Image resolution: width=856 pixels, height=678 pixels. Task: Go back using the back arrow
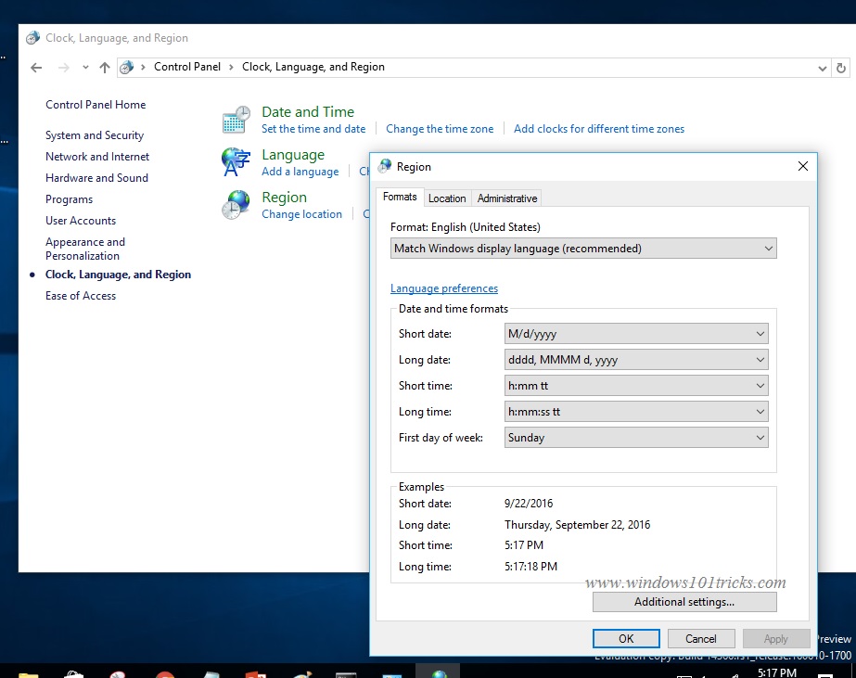pos(36,68)
